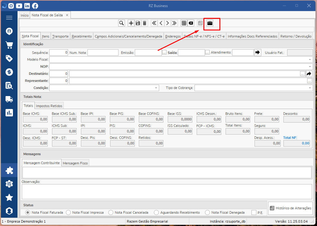Viewport: 317px width, 226px height.
Task: Open the Endereços tab
Action: pos(173,36)
